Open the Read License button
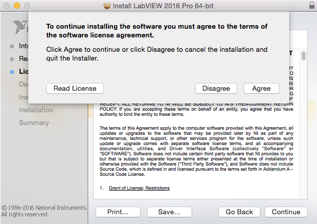 [x=75, y=89]
